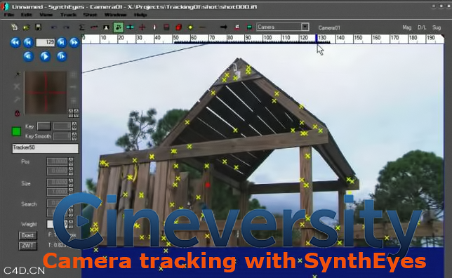The width and height of the screenshot is (452, 278).
Task: Open the Window menu
Action: coord(115,15)
